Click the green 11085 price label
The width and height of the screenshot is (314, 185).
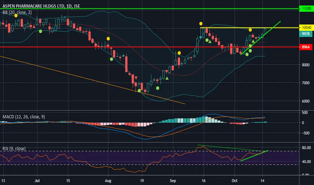click(x=306, y=9)
